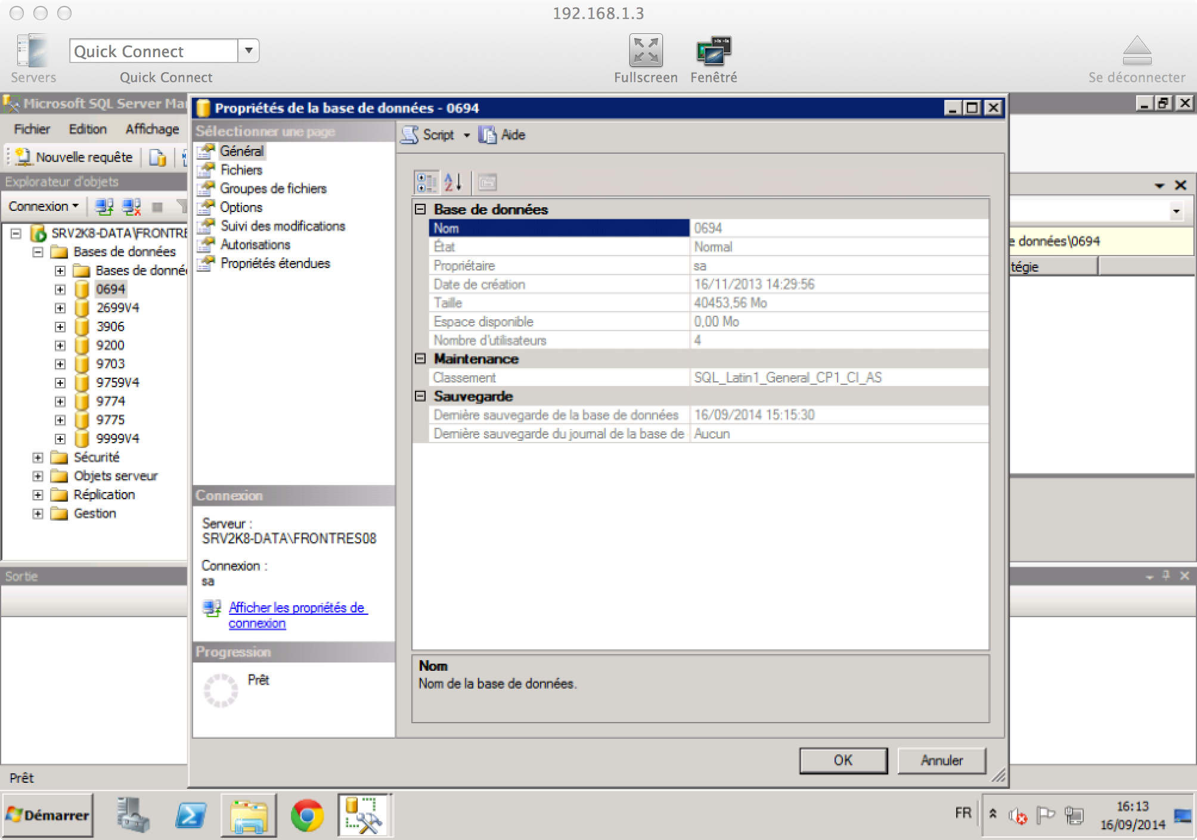This screenshot has height=840, width=1197.
Task: Click the disconnect icon in object explorer
Action: (131, 207)
